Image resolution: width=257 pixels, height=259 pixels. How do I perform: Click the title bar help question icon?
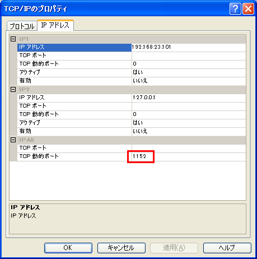(x=235, y=8)
